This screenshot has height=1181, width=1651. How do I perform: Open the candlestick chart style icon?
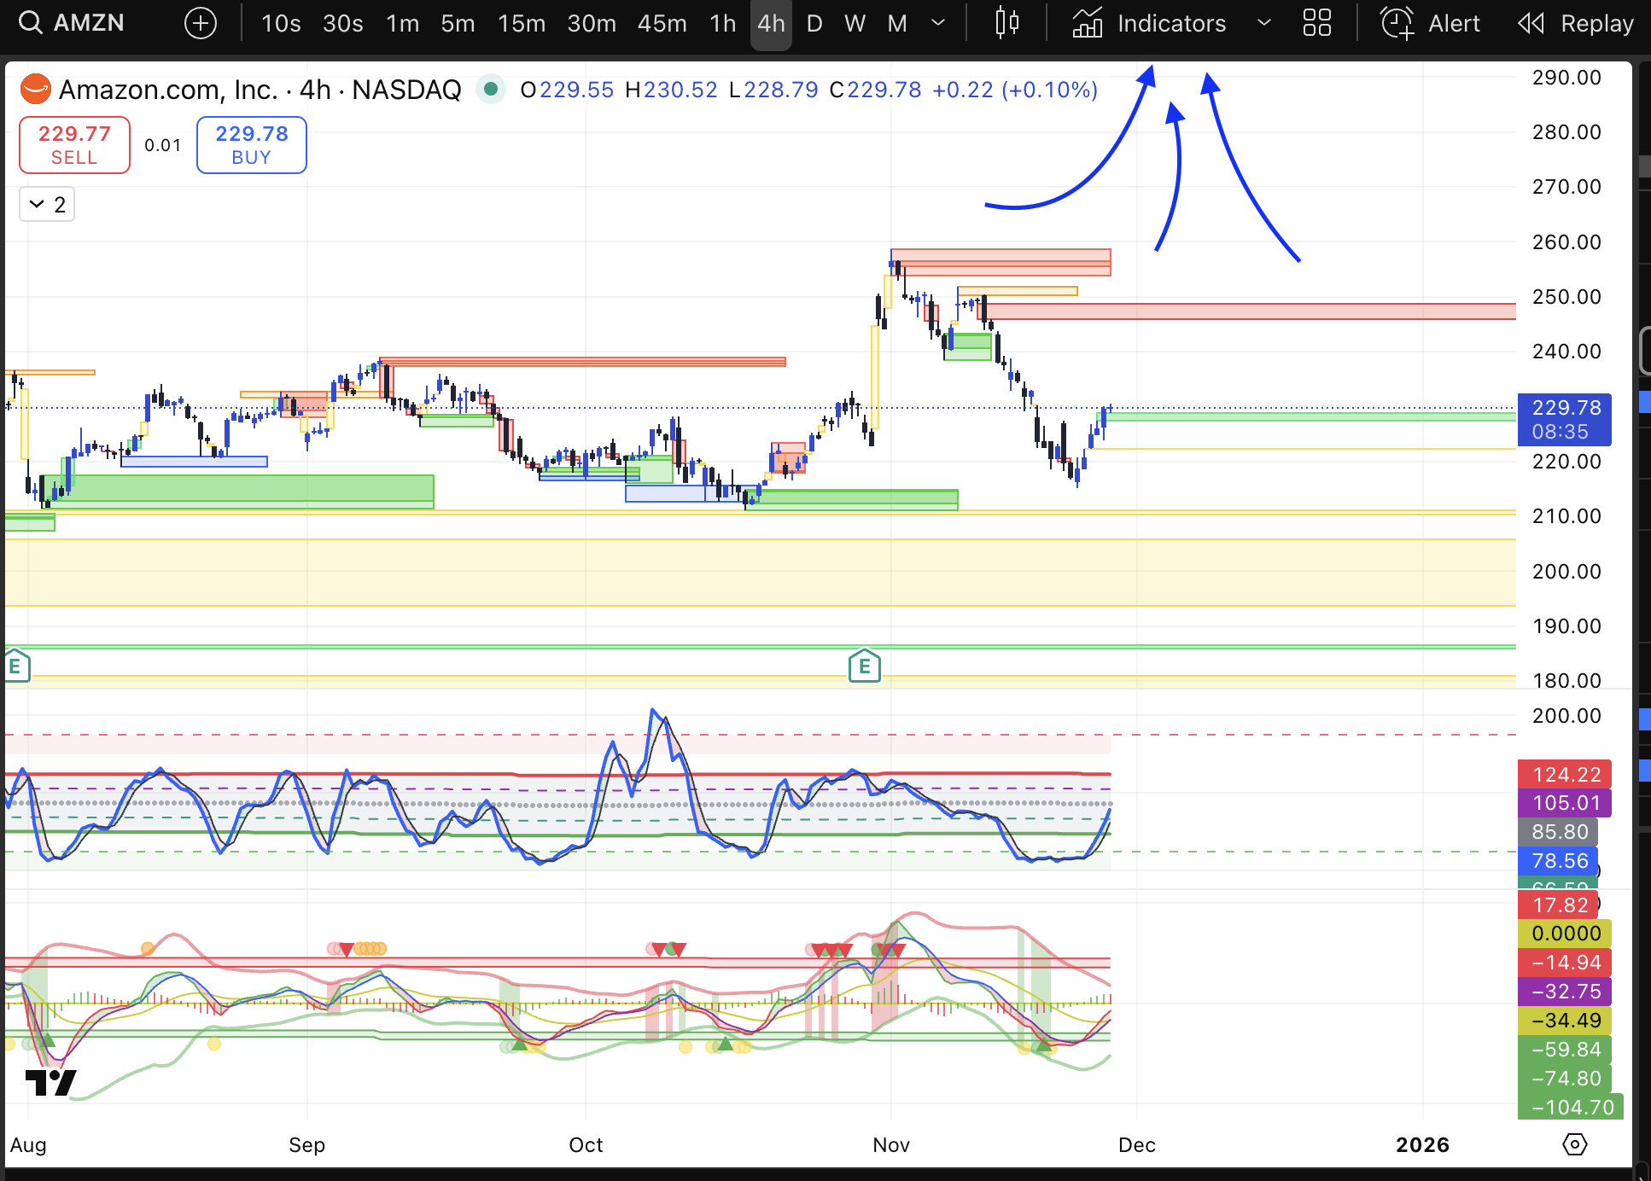click(x=1007, y=23)
